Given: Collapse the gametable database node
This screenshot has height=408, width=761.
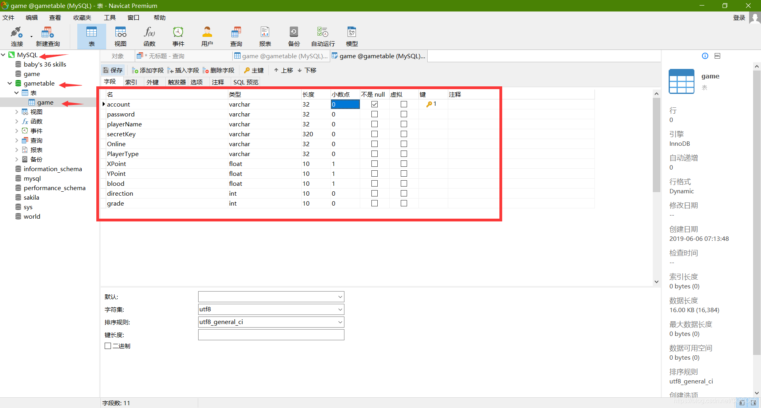Looking at the screenshot, I should (10, 83).
